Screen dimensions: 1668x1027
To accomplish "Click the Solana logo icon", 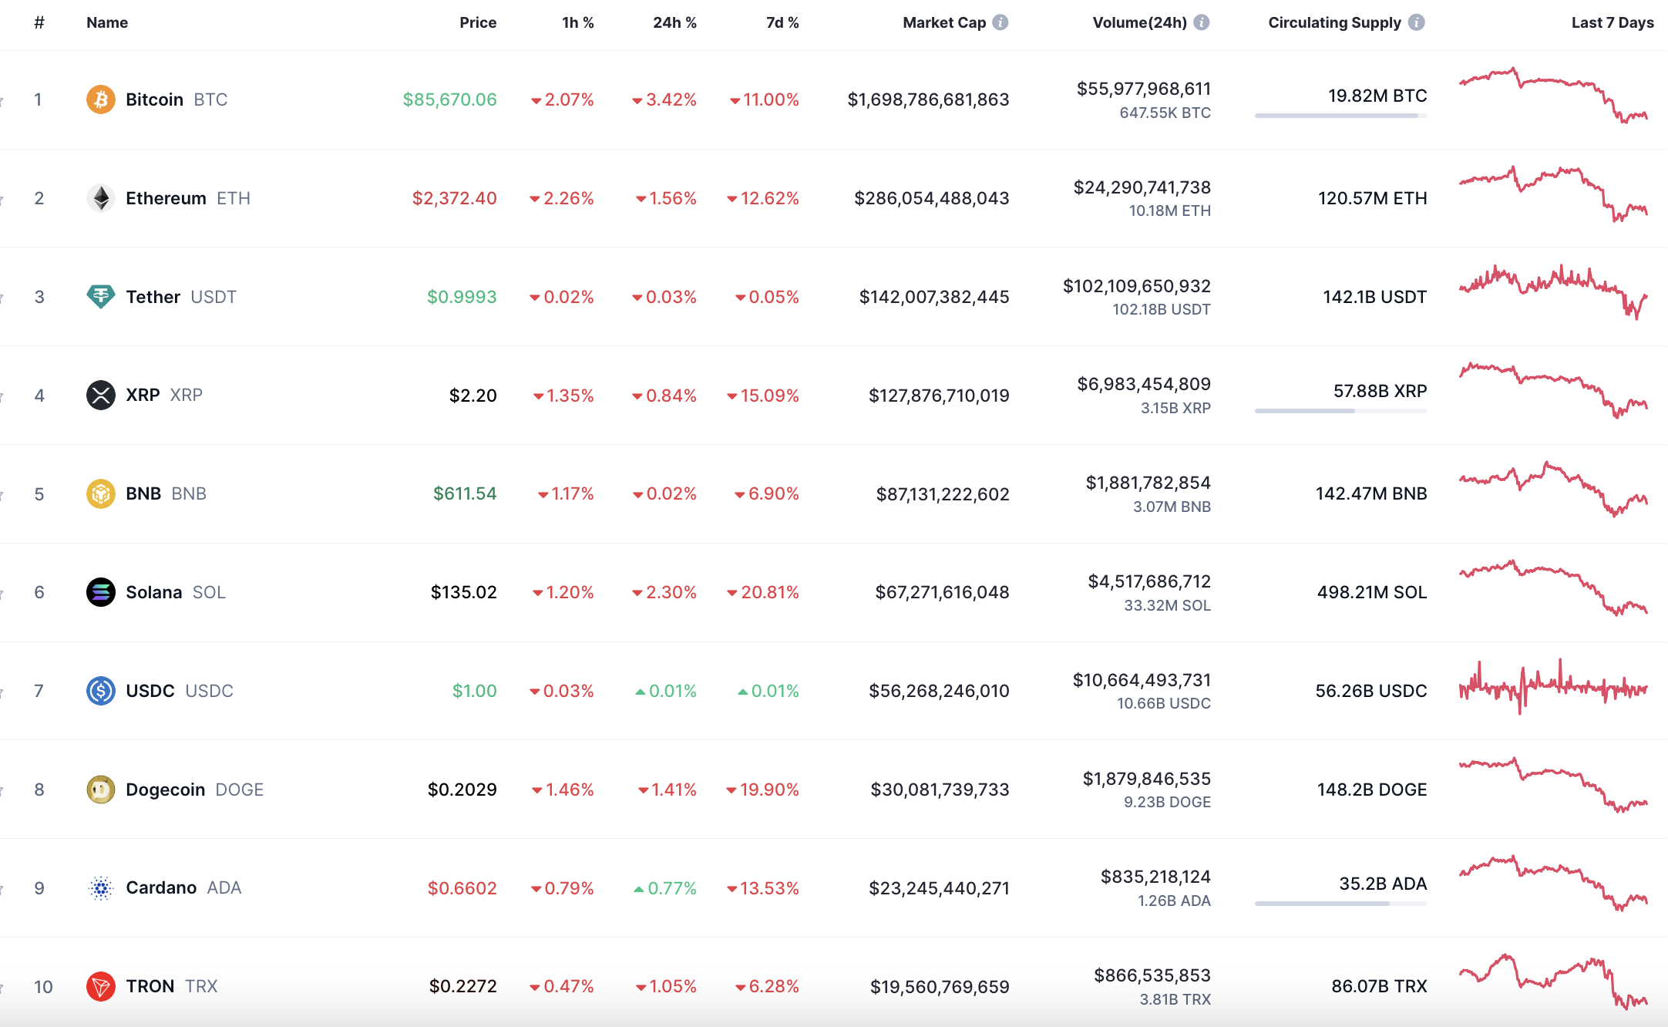I will pos(101,592).
